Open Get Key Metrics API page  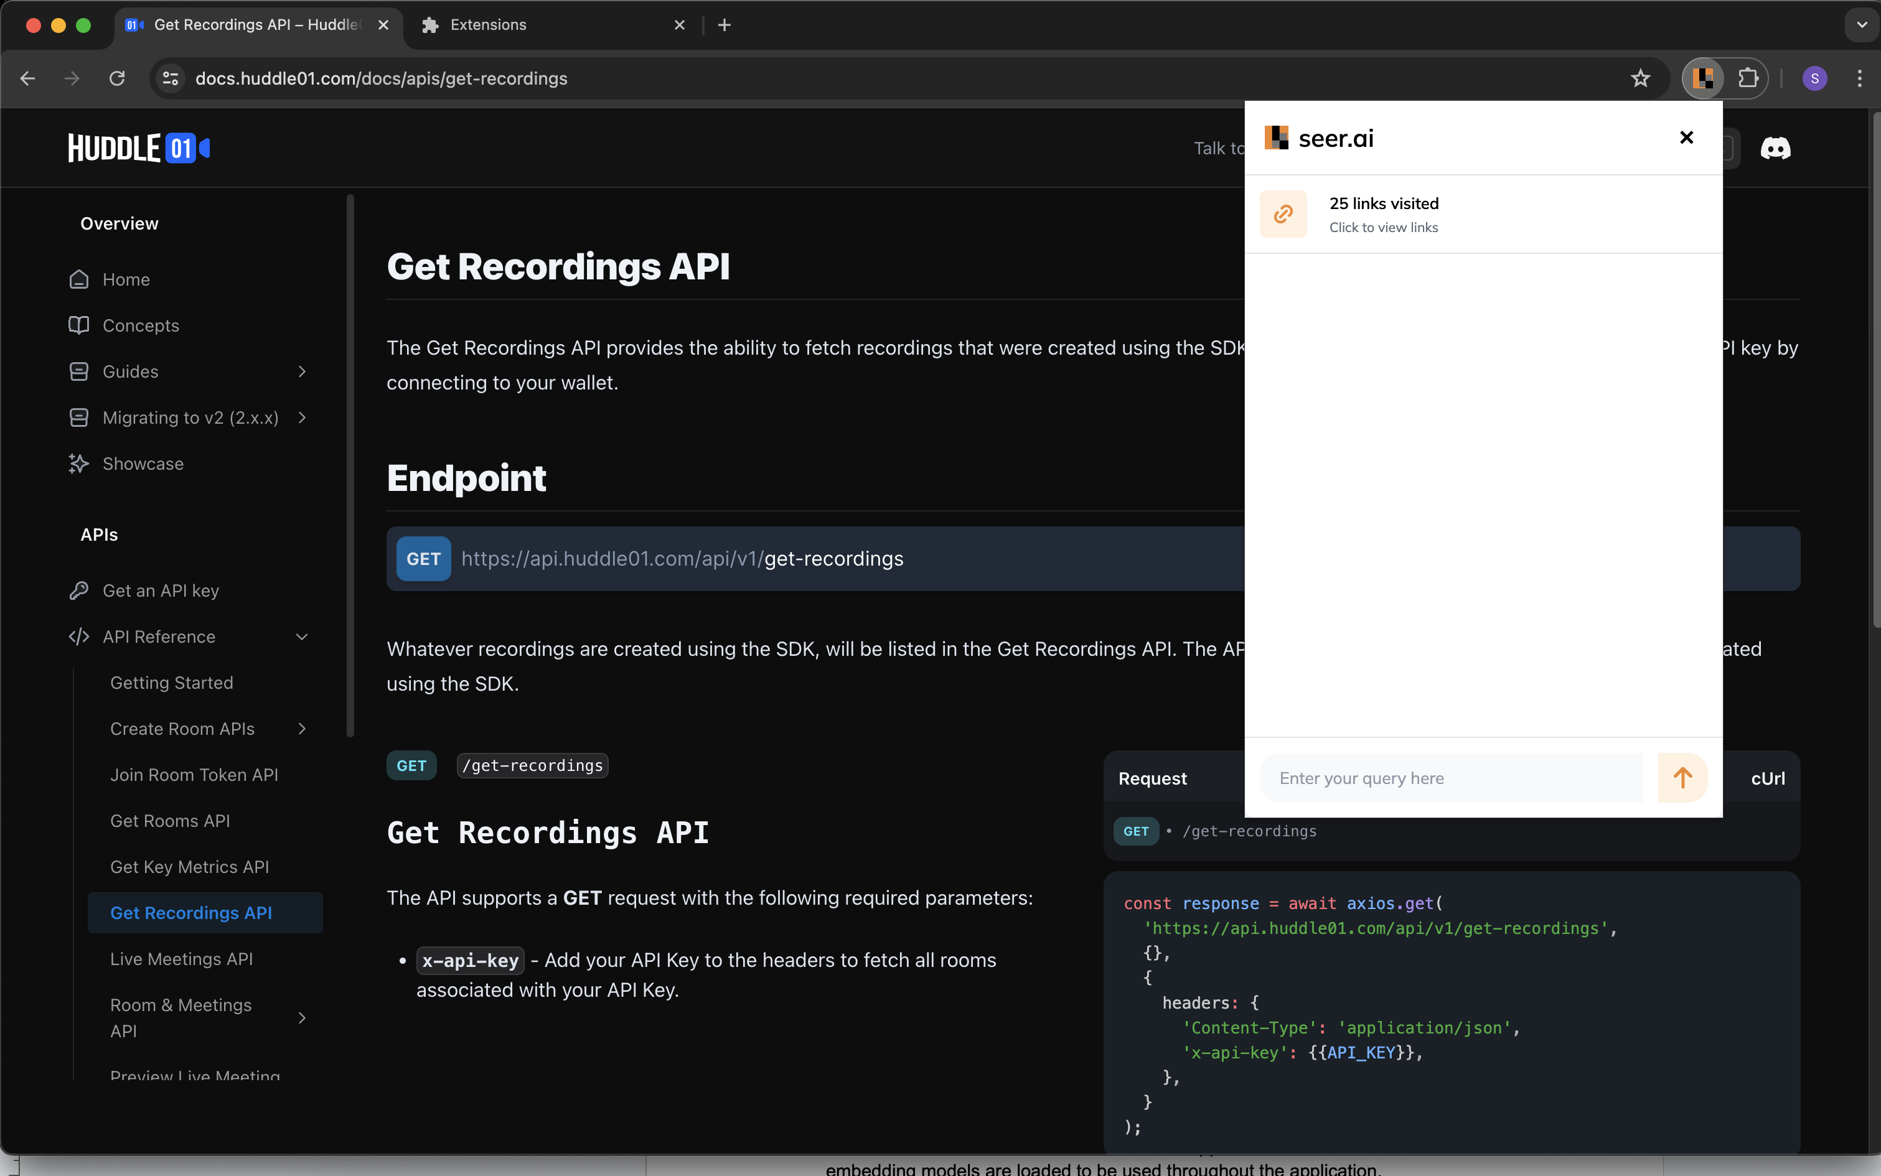point(190,866)
